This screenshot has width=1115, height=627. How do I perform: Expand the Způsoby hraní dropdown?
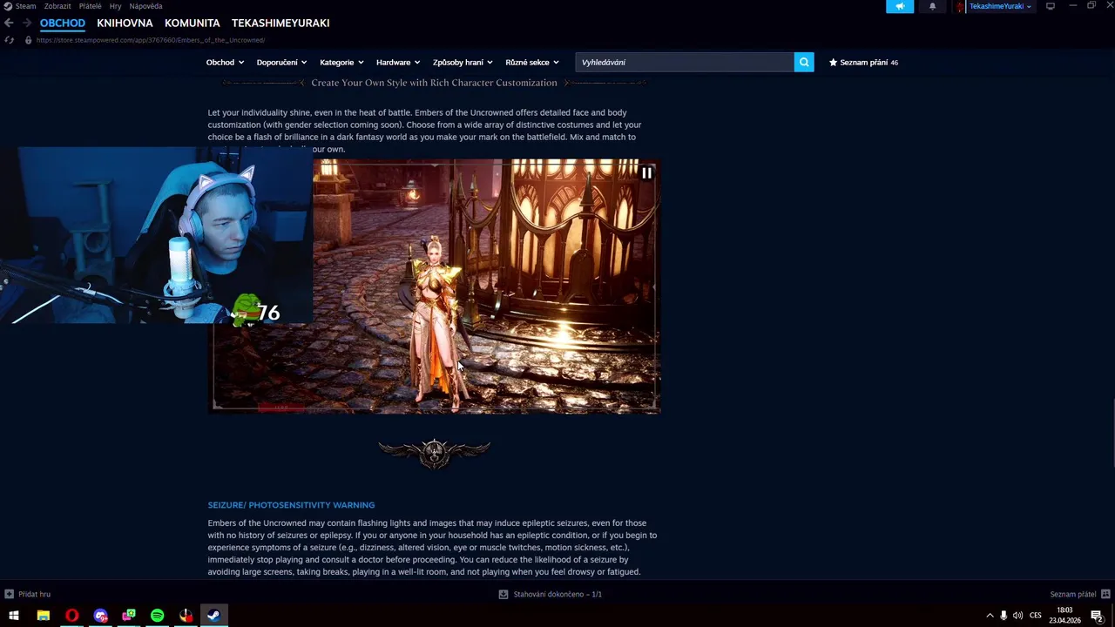[x=463, y=62]
